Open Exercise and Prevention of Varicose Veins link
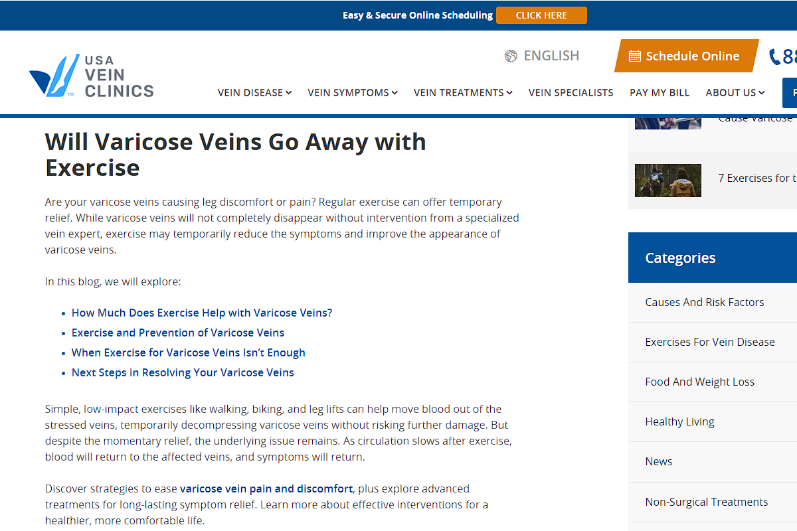Image resolution: width=797 pixels, height=531 pixels. point(178,333)
